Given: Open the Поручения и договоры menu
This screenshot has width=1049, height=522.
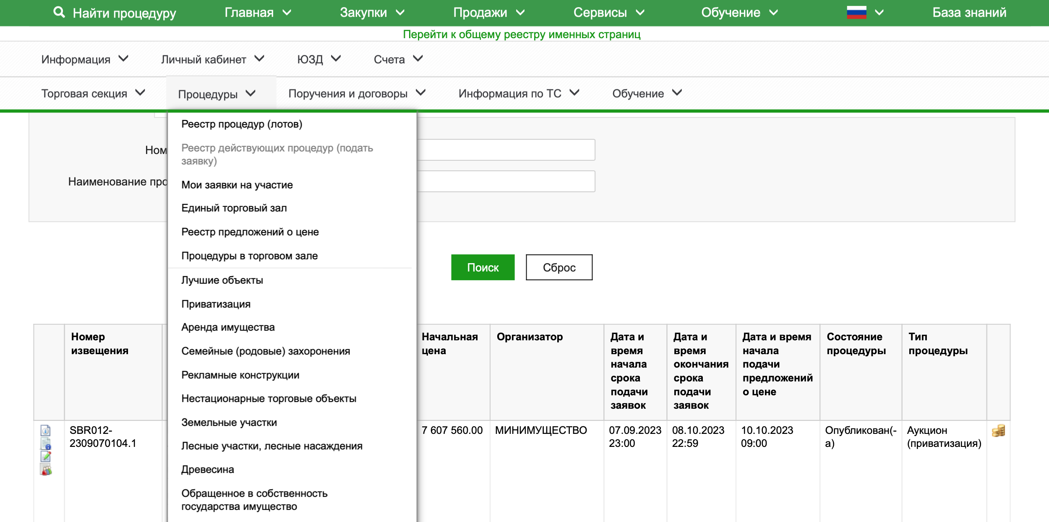Looking at the screenshot, I should point(357,93).
